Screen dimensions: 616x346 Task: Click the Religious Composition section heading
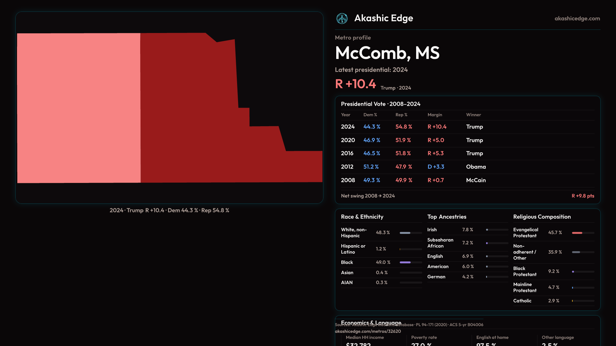(542, 217)
